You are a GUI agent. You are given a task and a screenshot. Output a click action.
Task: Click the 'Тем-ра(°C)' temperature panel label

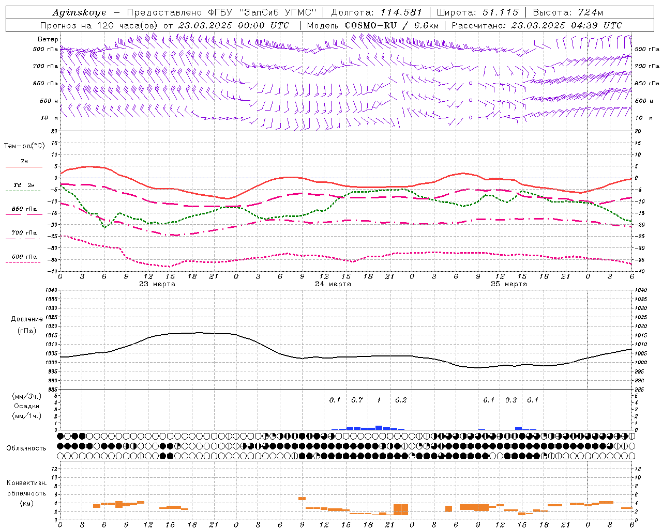24,146
